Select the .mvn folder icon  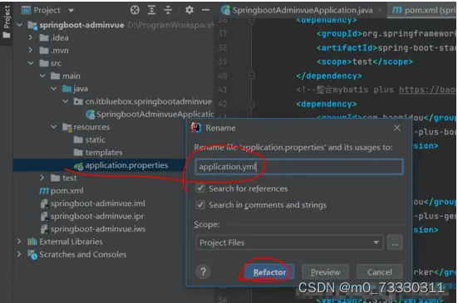point(44,51)
